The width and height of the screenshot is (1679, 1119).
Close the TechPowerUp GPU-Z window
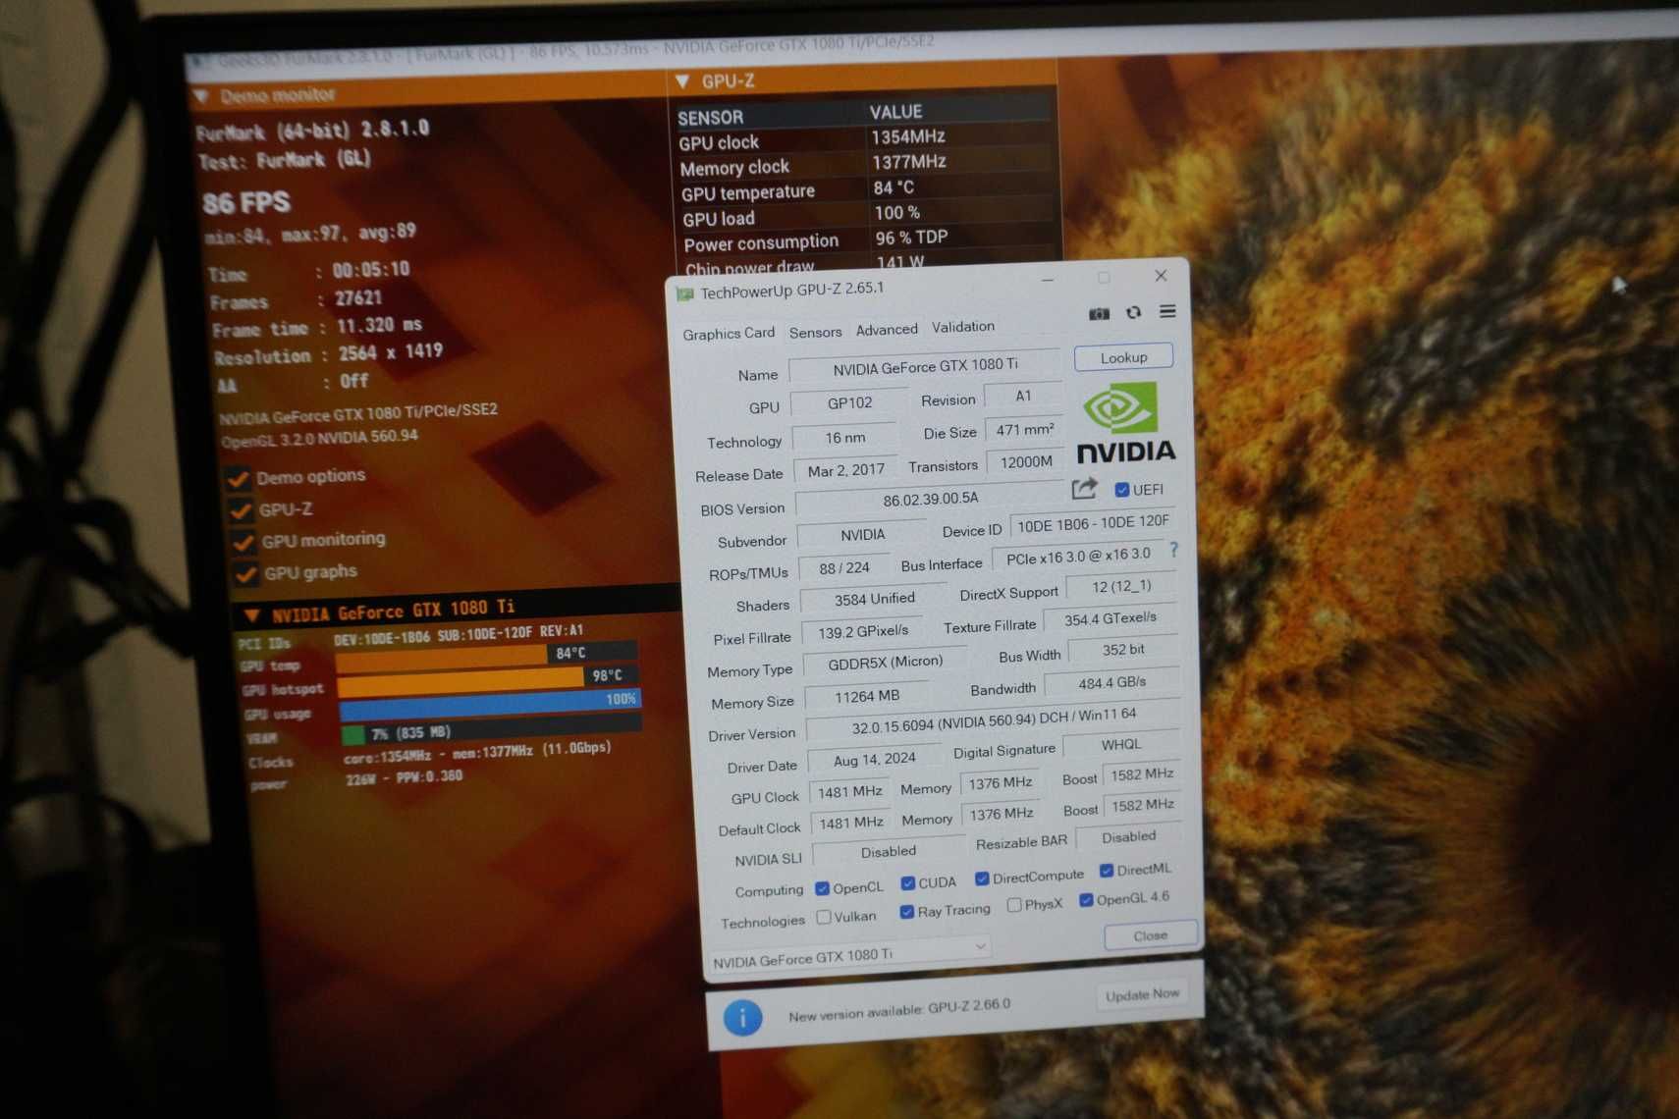tap(1161, 276)
